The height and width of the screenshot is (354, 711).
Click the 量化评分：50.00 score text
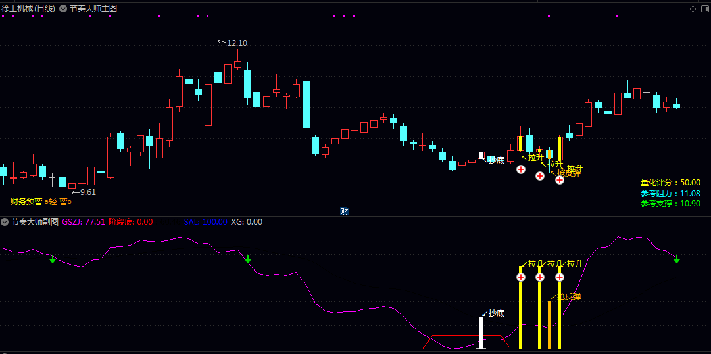(670, 183)
